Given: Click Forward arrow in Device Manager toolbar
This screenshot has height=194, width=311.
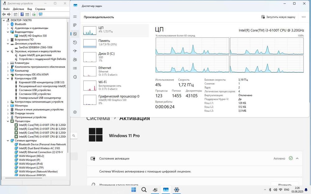Looking at the screenshot, I should pos(9,14).
